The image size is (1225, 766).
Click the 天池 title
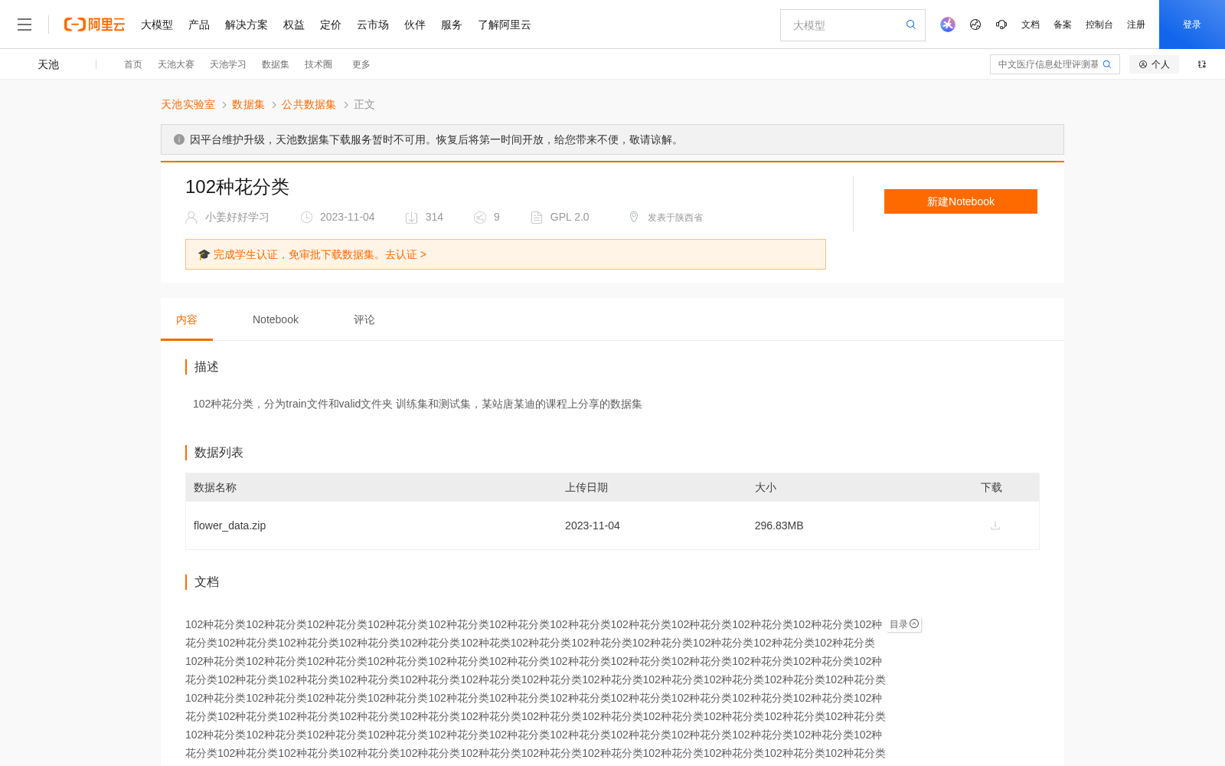48,64
